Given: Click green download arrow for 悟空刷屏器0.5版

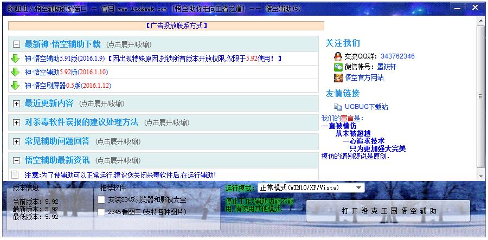Looking at the screenshot, I should click(x=15, y=86).
